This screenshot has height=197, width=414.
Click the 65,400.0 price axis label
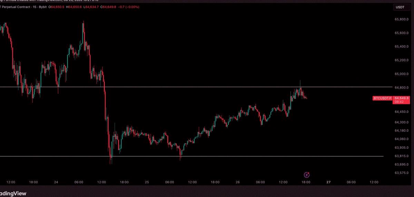(401, 46)
